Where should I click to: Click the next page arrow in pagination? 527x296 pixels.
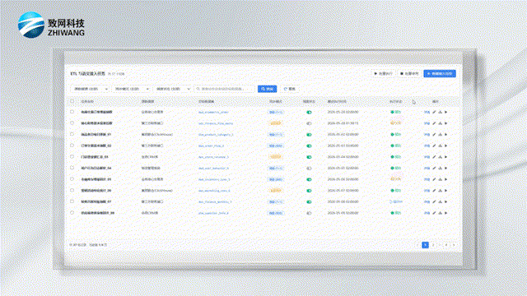click(x=454, y=245)
